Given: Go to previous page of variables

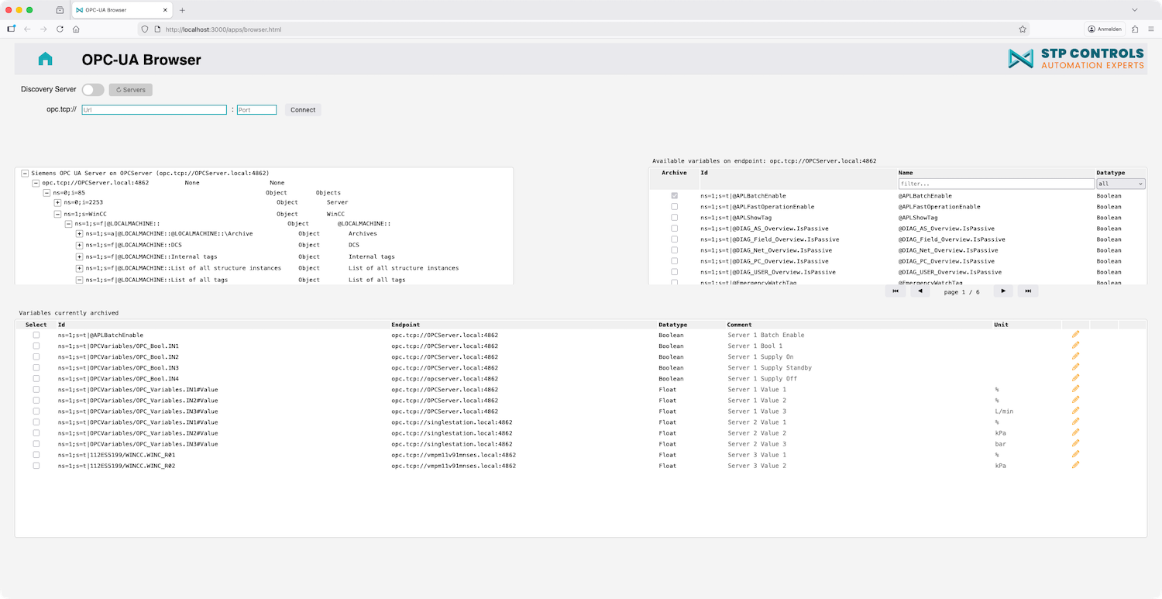Looking at the screenshot, I should click(x=920, y=291).
